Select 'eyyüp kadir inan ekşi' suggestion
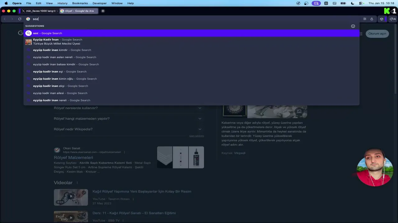 pos(192,86)
